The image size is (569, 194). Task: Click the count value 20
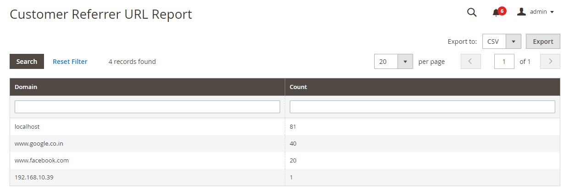(293, 160)
